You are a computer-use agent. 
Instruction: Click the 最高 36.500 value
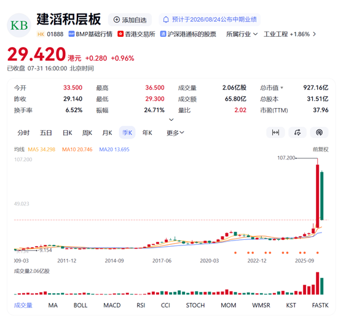pos(155,88)
